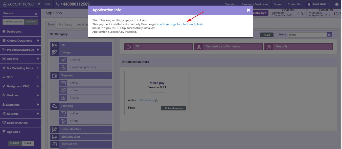
Task: Expand My Marketing tools sidebar menu
Action: 38,68
